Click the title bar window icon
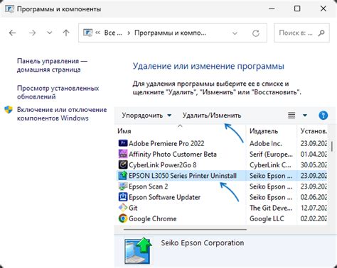337x268 pixels. (x=9, y=9)
